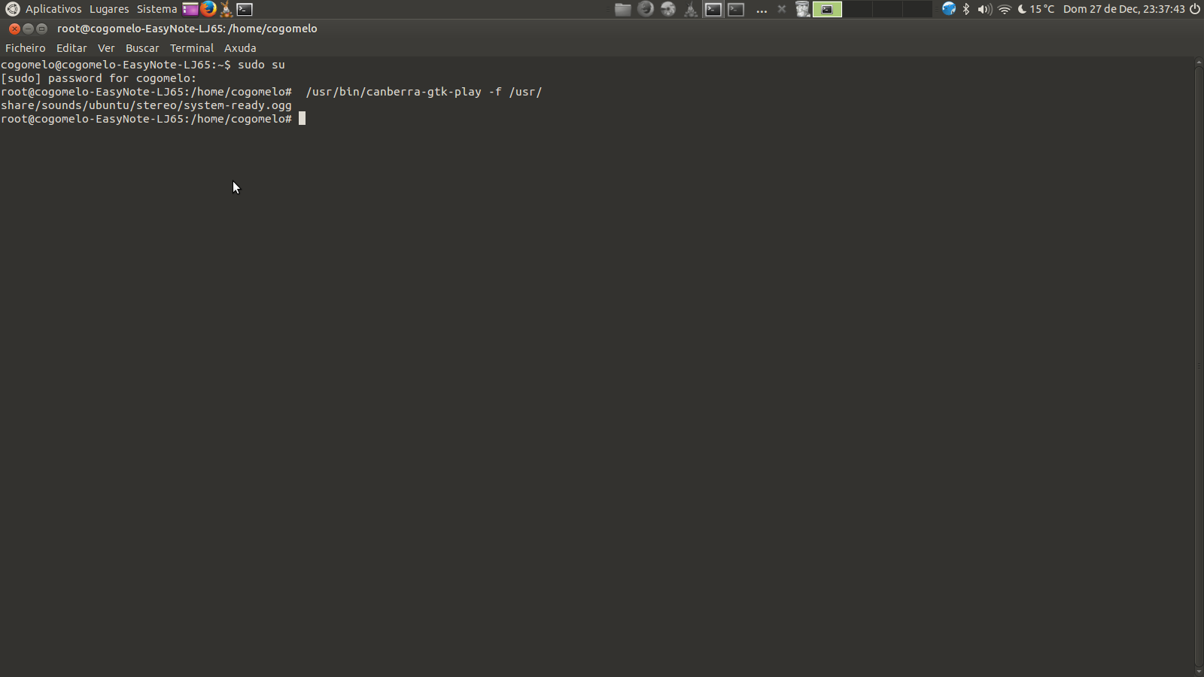Viewport: 1204px width, 677px height.
Task: Open the folder window in the task list
Action: [x=622, y=9]
